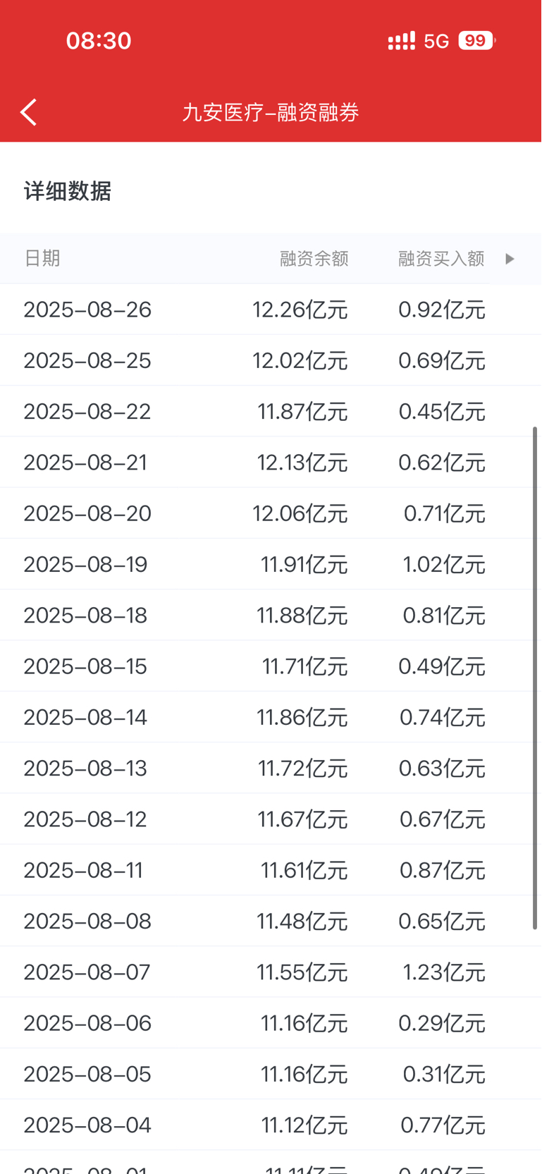Click the vertical scrollbar on the right
Screen dimensions: 542x1174
tap(535, 677)
